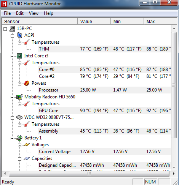Click the 15R-PC computer icon
Image resolution: width=179 pixels, height=185 pixels.
click(x=12, y=28)
